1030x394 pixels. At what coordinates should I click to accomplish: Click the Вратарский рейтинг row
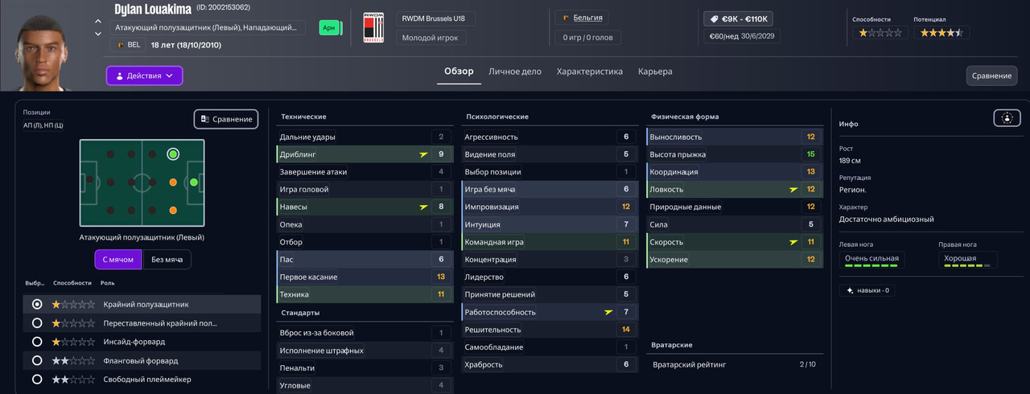[x=735, y=364]
